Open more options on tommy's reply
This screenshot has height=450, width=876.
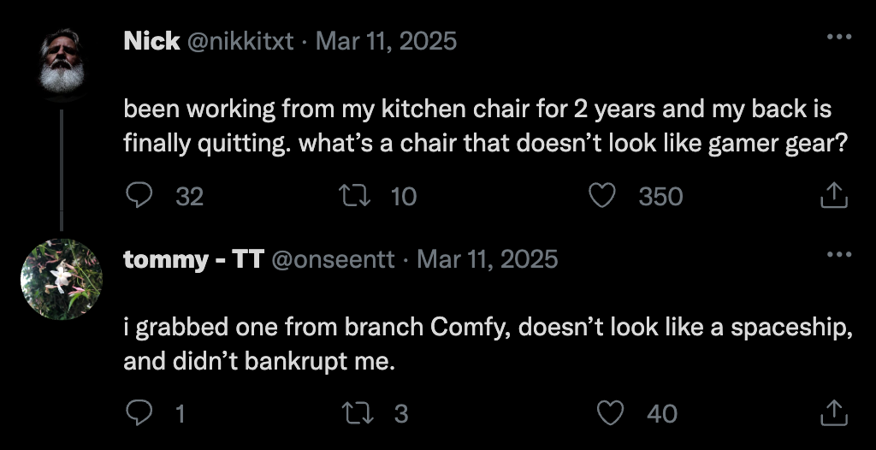point(838,255)
